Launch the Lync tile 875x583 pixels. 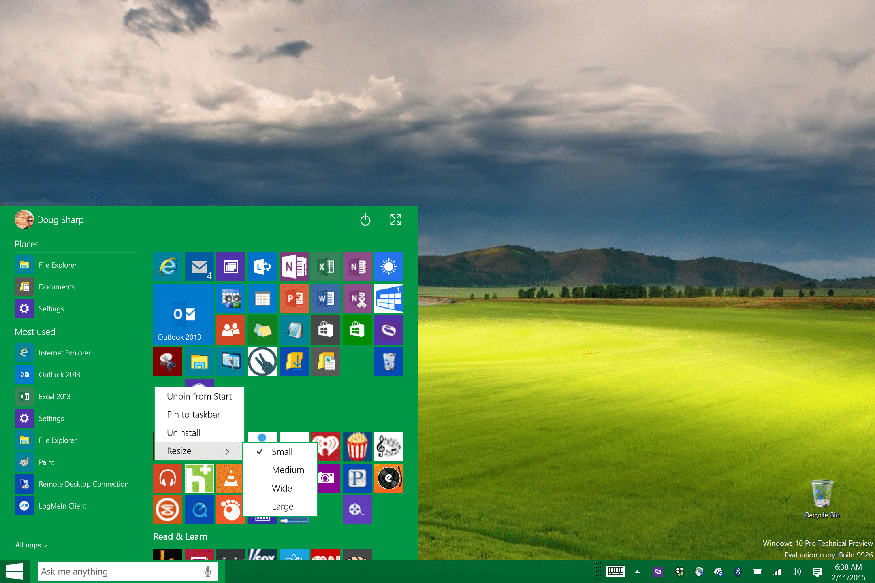262,267
